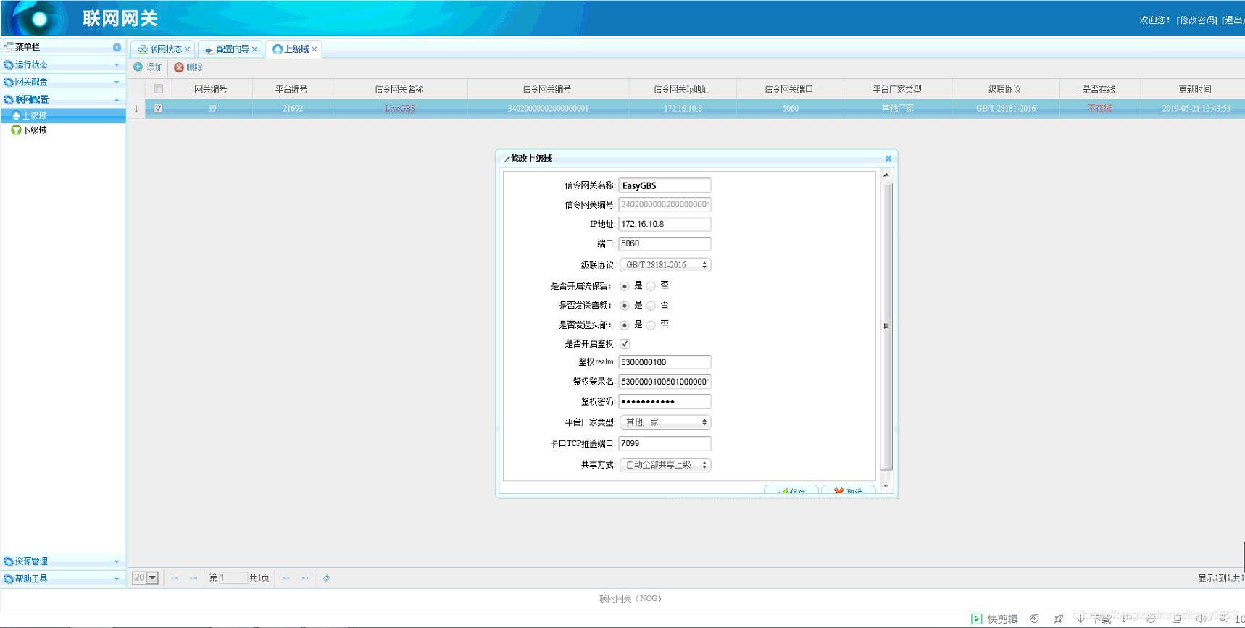The width and height of the screenshot is (1245, 628).
Task: Click 快剪辑 icon in browser status bar
Action: coord(977,619)
